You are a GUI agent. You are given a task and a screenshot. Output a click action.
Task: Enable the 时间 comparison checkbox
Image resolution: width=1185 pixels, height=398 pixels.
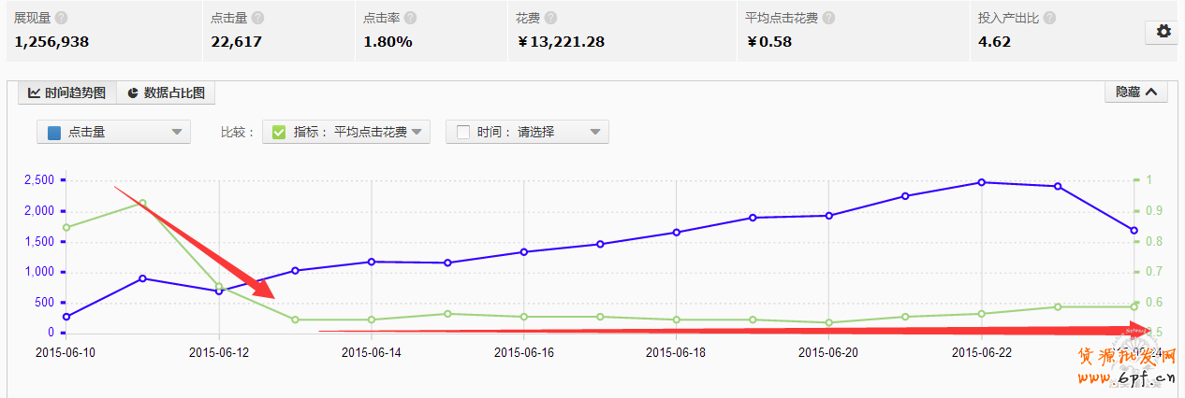tap(462, 132)
